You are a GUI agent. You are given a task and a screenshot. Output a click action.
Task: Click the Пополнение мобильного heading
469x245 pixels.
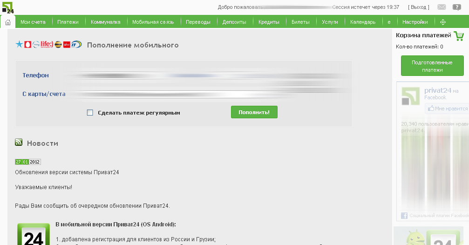[133, 45]
